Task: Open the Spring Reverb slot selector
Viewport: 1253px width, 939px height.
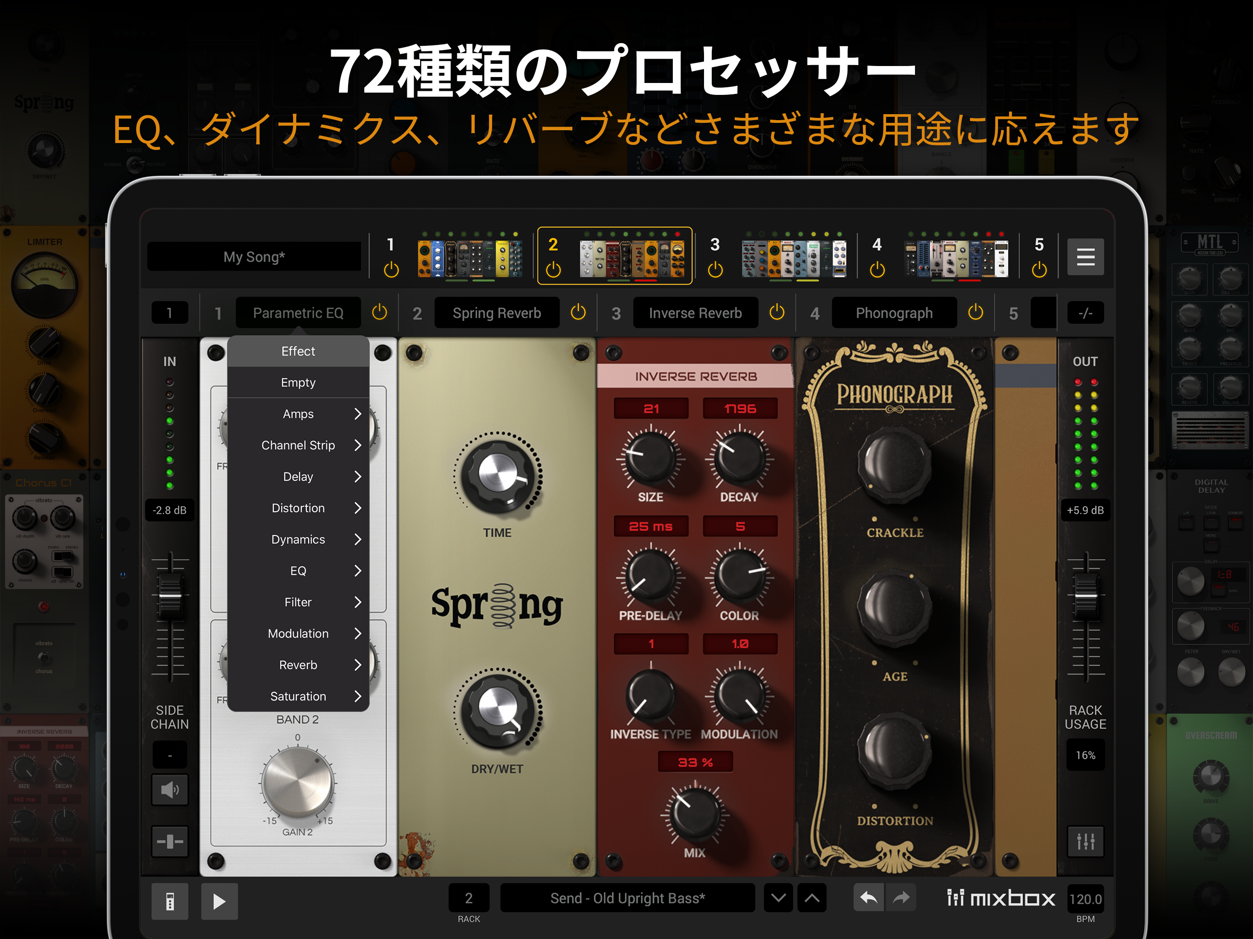Action: pos(497,313)
